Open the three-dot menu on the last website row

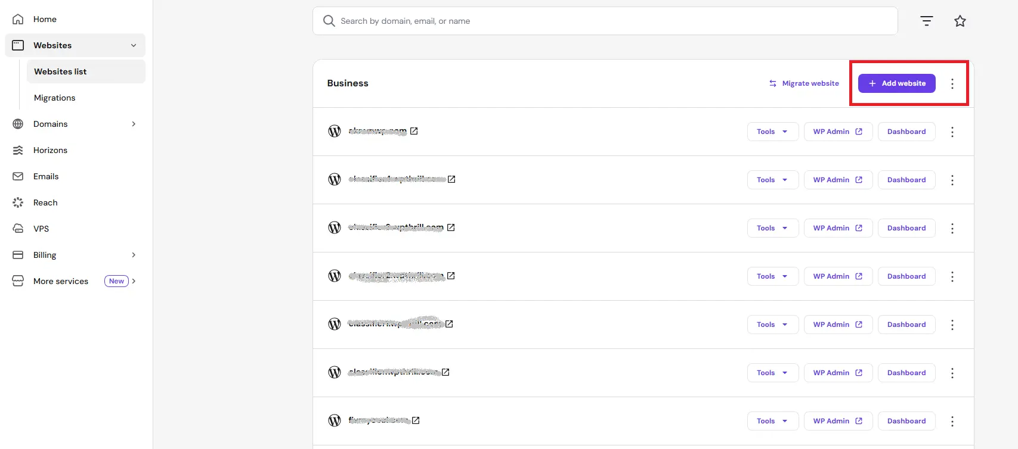click(952, 421)
